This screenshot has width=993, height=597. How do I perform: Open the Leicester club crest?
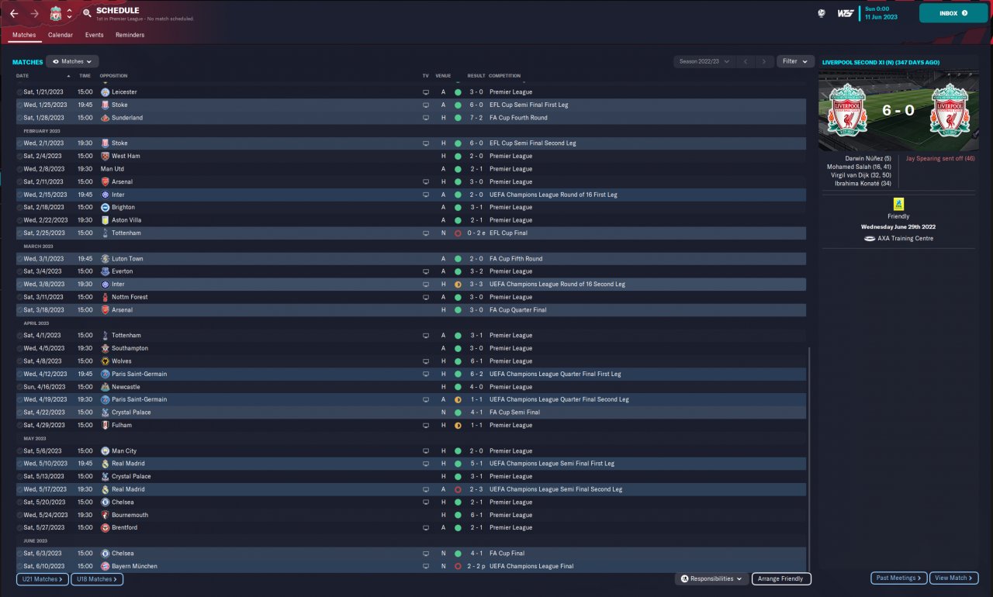tap(106, 92)
